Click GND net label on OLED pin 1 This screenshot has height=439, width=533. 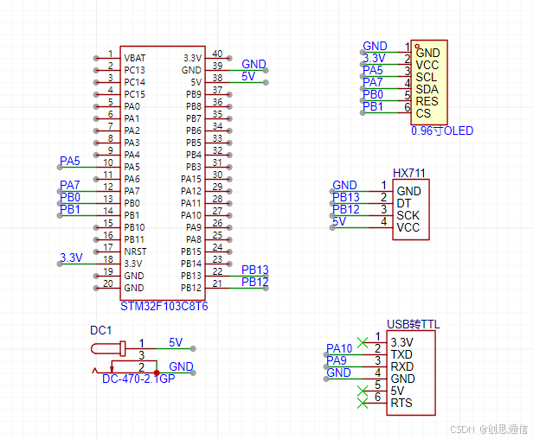[x=375, y=46]
